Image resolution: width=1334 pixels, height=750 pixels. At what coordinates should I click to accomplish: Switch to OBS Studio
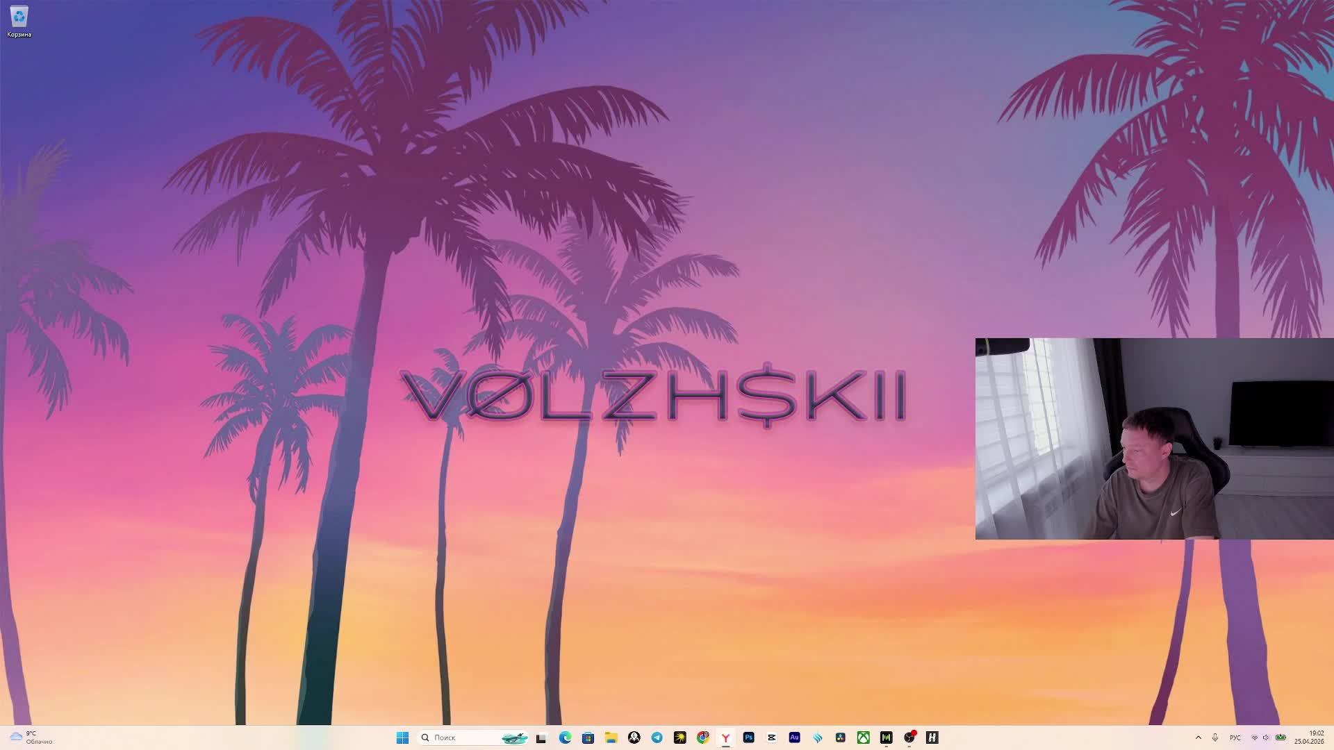pos(909,737)
